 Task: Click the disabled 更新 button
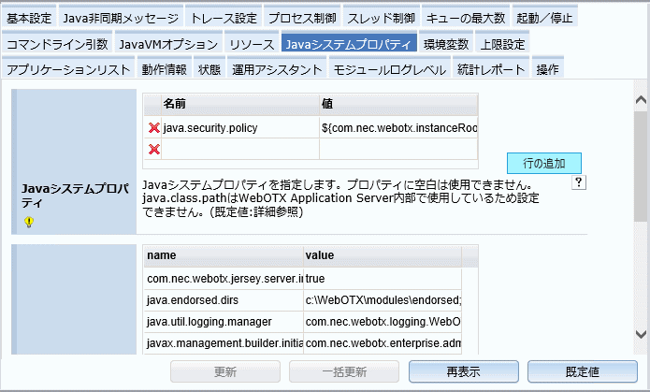(225, 371)
